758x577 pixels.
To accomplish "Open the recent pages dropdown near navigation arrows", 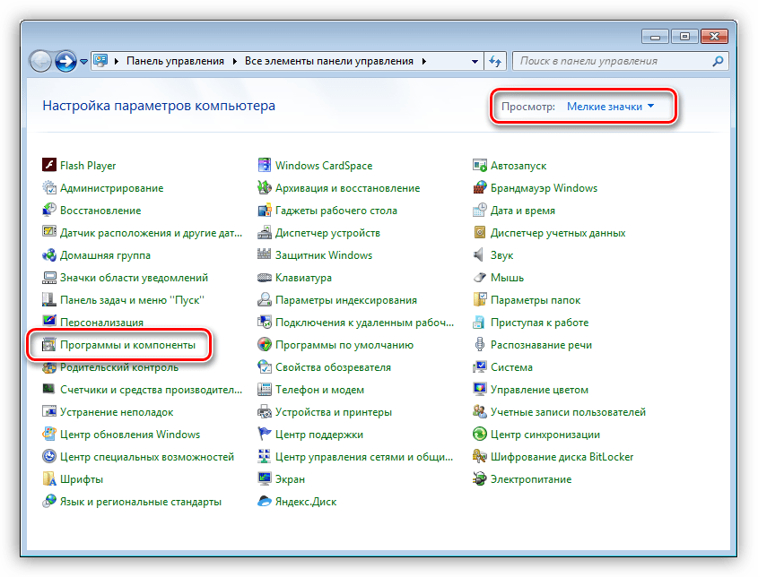I will [84, 62].
